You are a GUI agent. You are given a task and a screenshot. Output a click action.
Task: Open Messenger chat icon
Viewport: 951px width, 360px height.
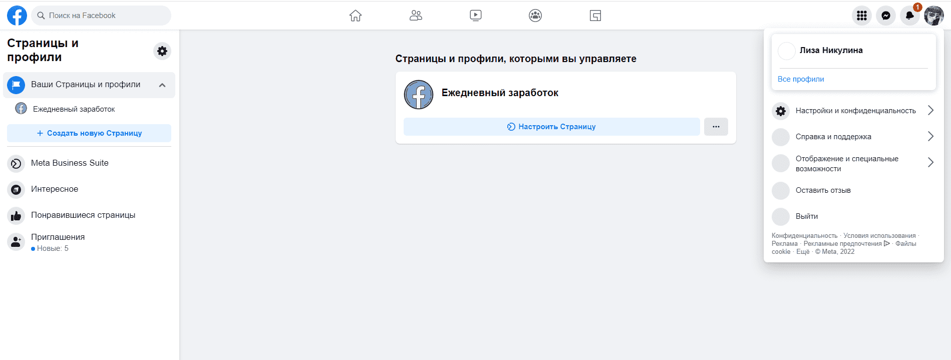[885, 16]
